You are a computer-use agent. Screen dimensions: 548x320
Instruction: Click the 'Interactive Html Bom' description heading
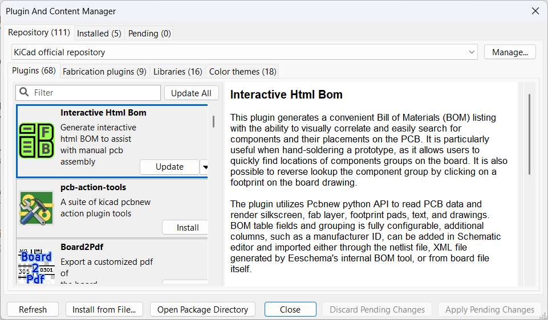(x=286, y=95)
